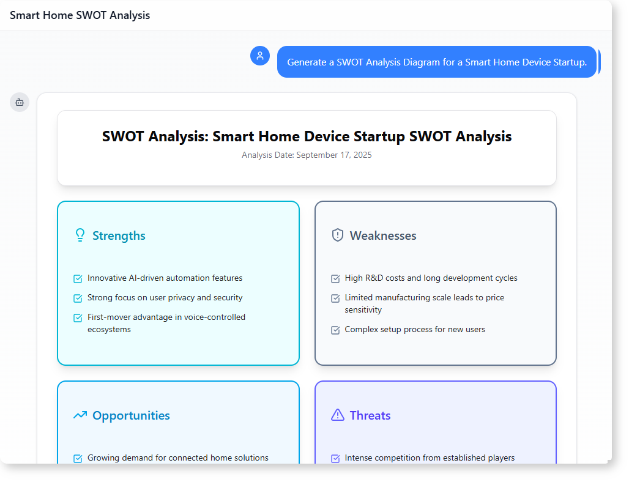Click the Weaknesses shield alert icon
This screenshot has width=629, height=482.
(x=337, y=235)
